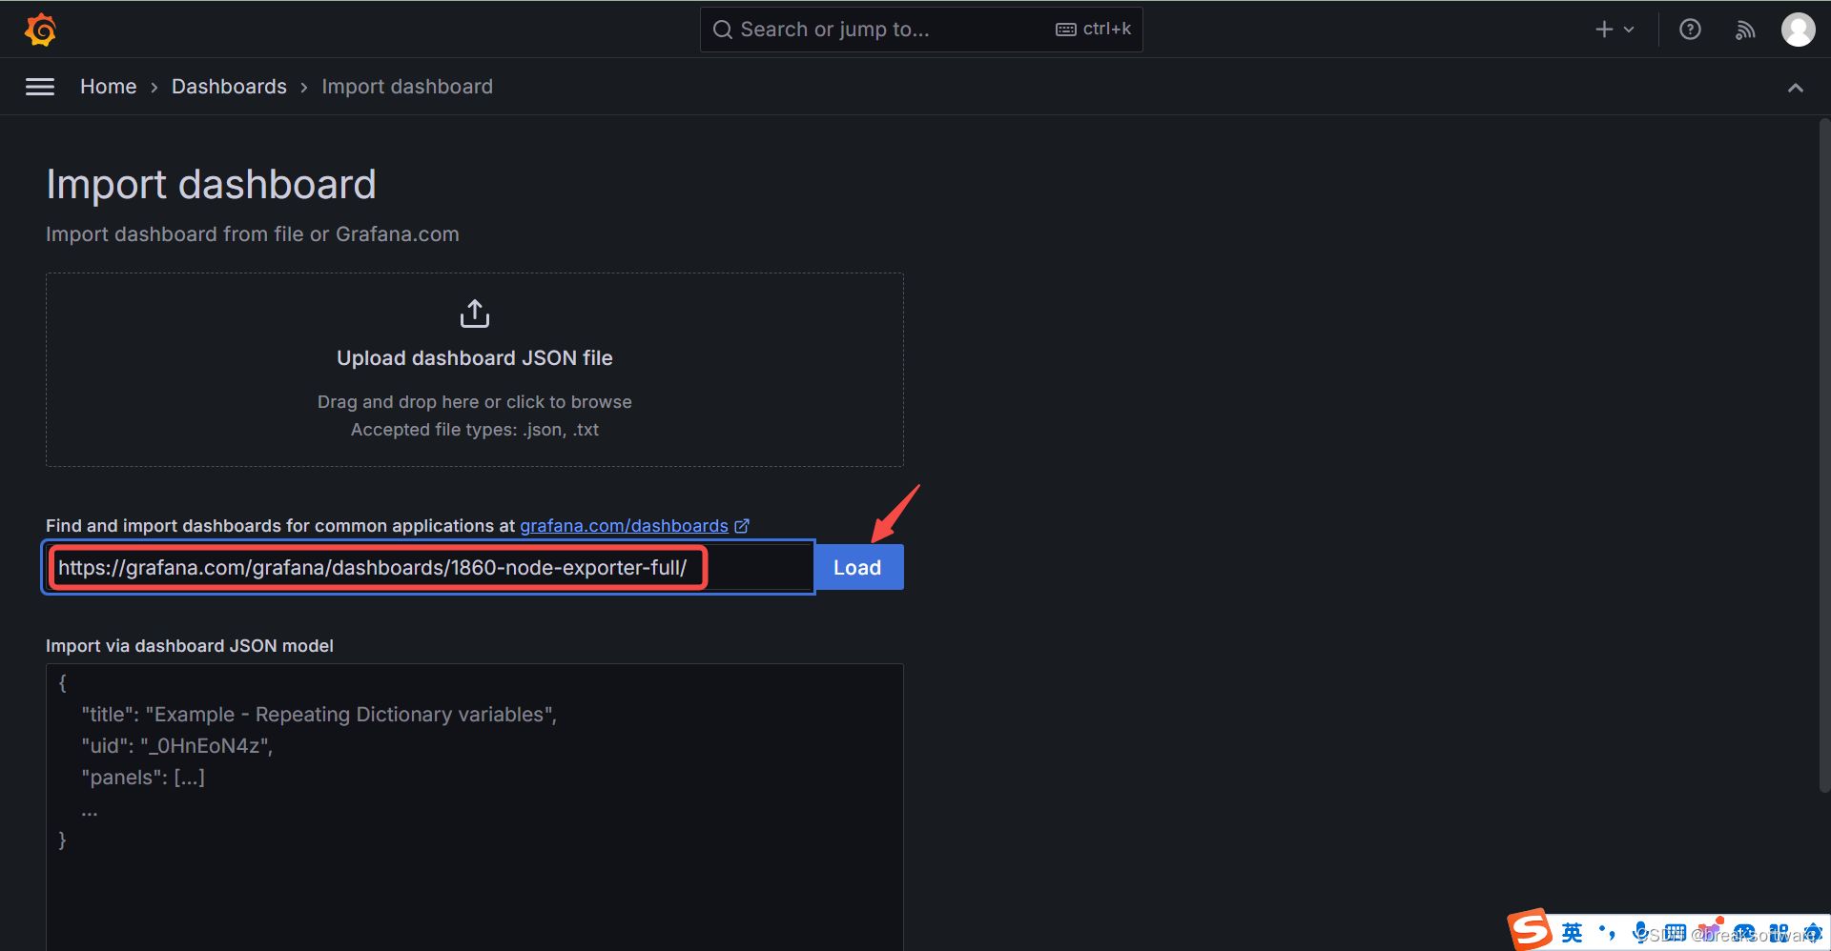Click the ctrl+k keyboard shortcut hint

click(x=1094, y=30)
